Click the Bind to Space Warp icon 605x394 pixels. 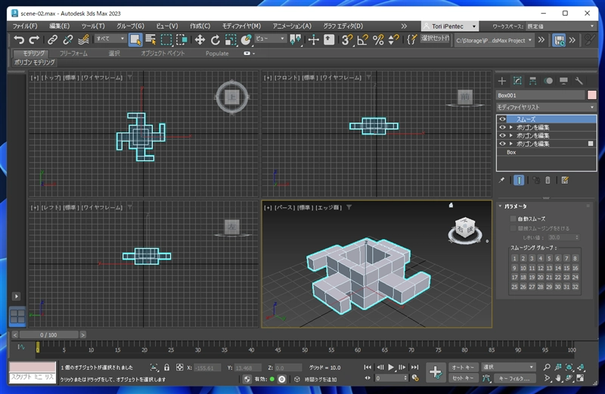click(83, 39)
